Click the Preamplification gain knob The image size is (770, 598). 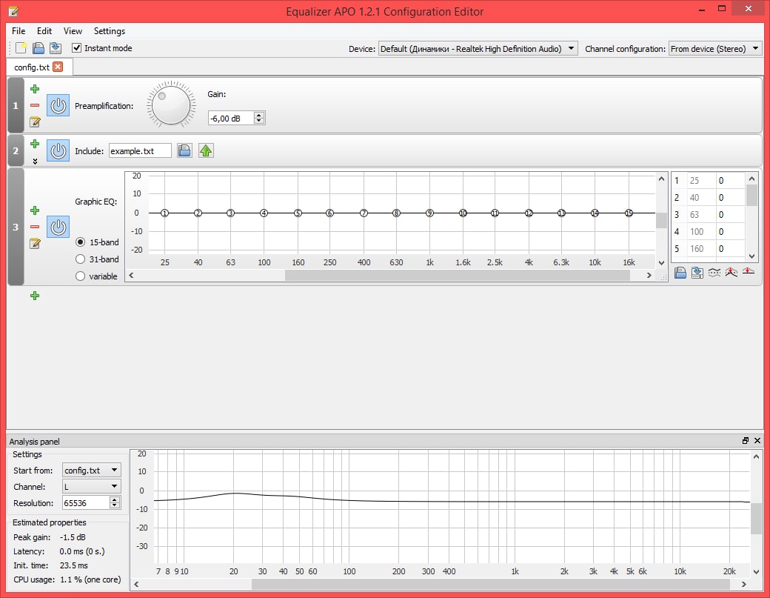[171, 105]
